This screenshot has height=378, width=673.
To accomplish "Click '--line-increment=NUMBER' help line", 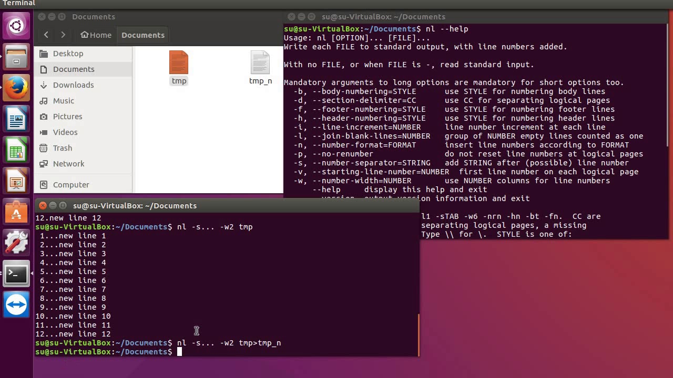I will coord(449,127).
